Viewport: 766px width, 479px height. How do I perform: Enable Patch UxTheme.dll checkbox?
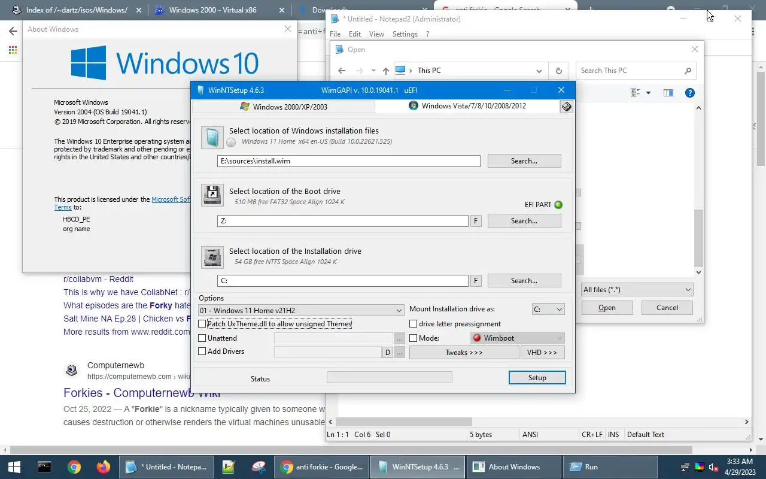coord(202,324)
